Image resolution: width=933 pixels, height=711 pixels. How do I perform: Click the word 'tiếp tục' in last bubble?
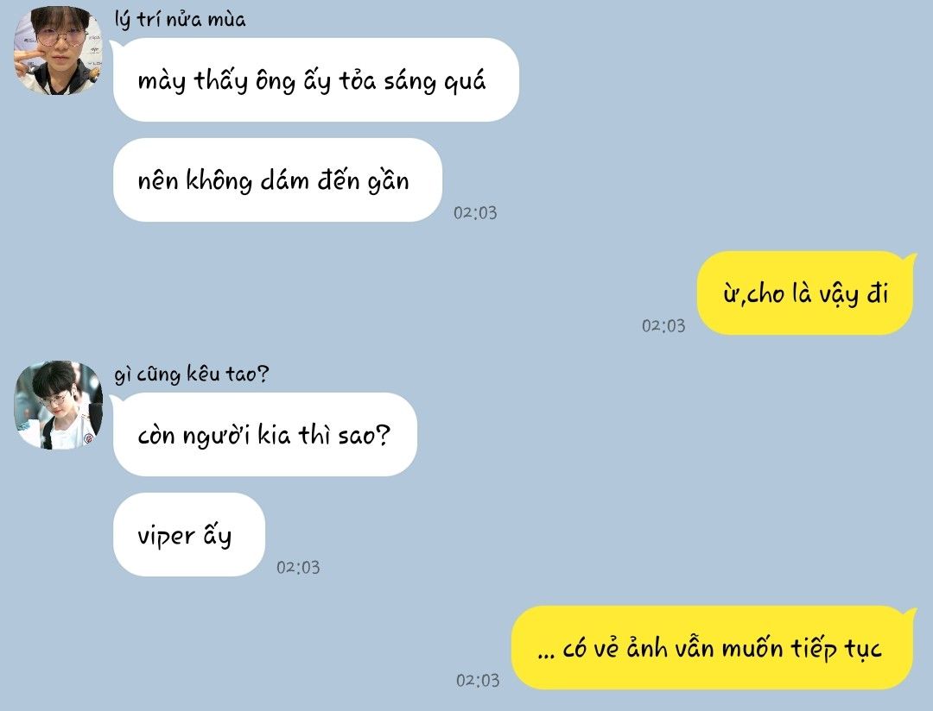tap(835, 649)
